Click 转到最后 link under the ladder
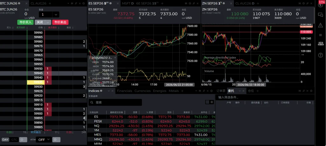326x146 pixels. coord(36,132)
